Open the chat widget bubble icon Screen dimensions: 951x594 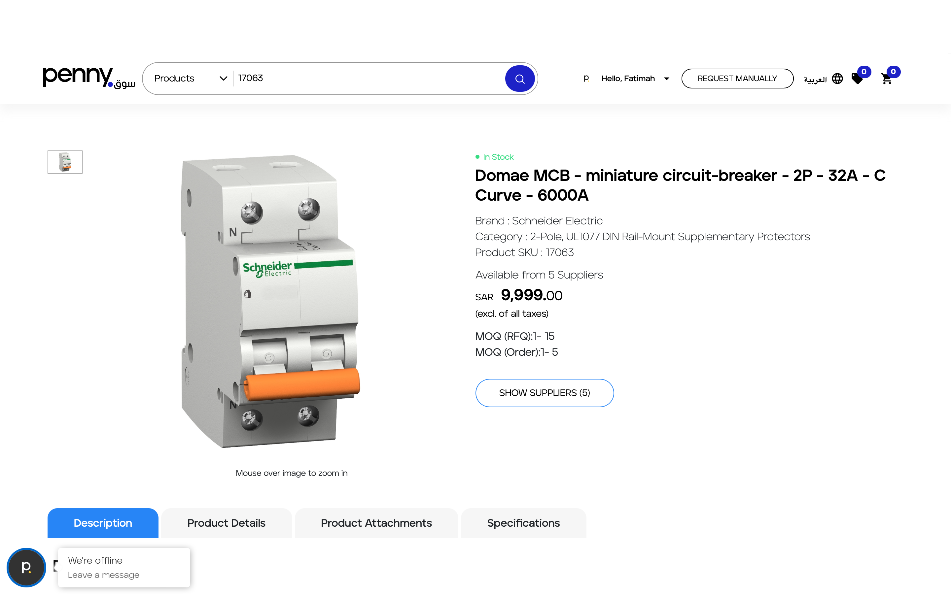pos(26,567)
